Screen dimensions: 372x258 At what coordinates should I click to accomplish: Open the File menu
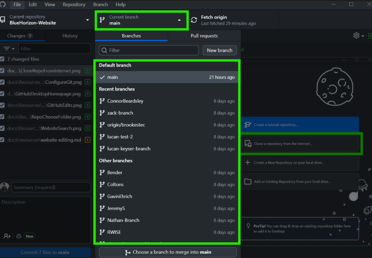17,4
